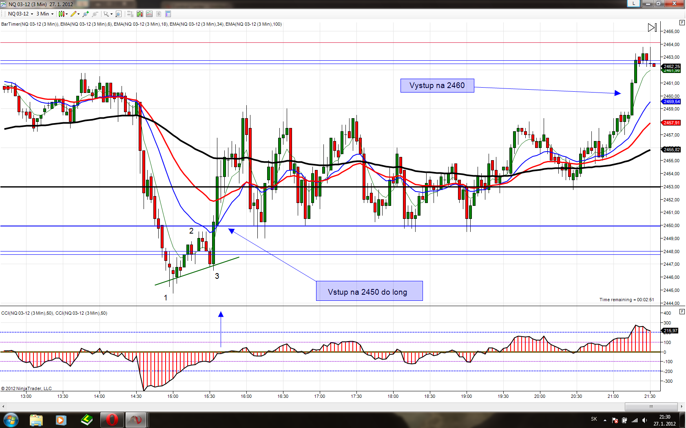Click the 215,97 CCI value marker

click(x=671, y=331)
